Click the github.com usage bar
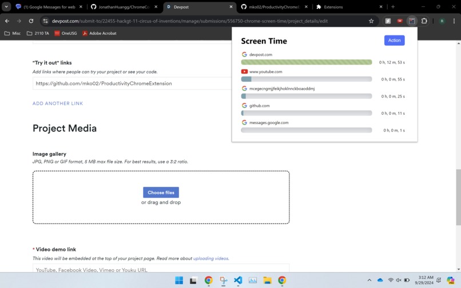 (x=307, y=113)
